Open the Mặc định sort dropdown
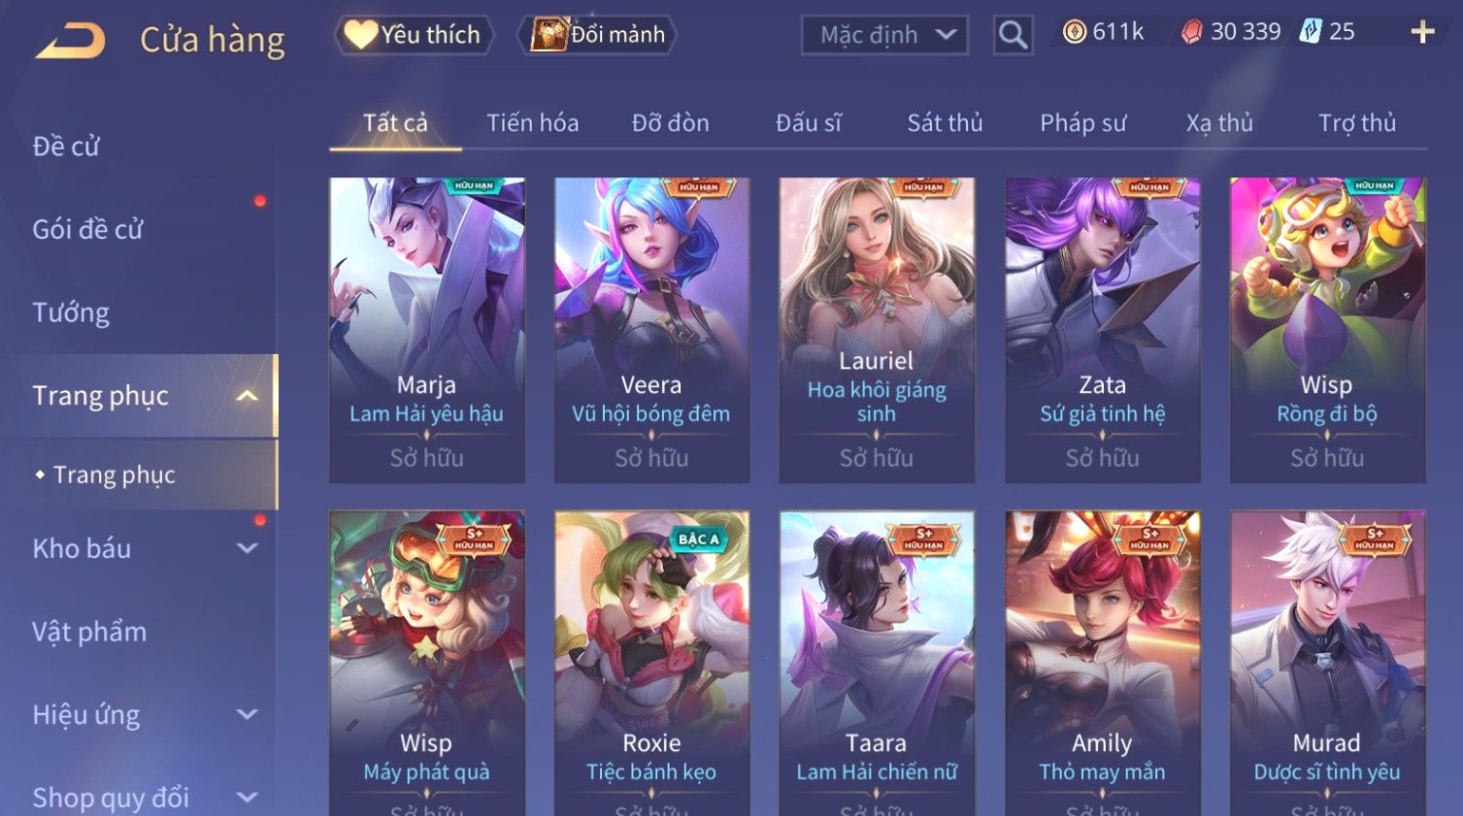1463x816 pixels. pyautogui.click(x=884, y=36)
